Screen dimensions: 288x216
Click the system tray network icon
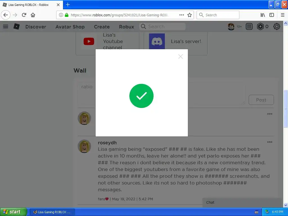(x=267, y=212)
